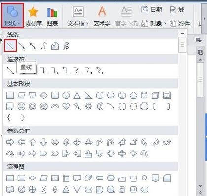
Task: Pick the right triangle basic shape
Action: pos(88,96)
